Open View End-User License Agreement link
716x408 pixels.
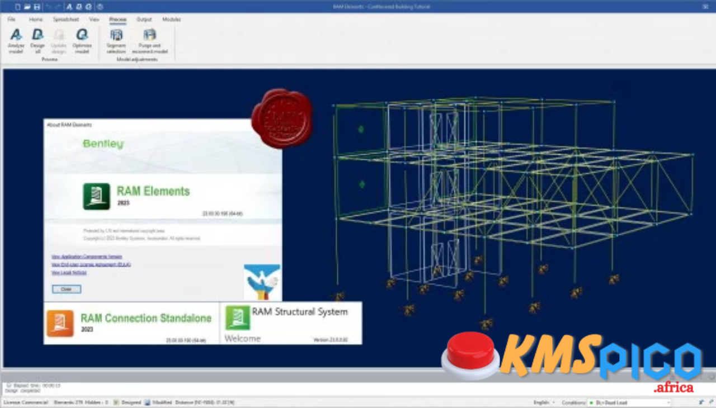[x=91, y=264]
